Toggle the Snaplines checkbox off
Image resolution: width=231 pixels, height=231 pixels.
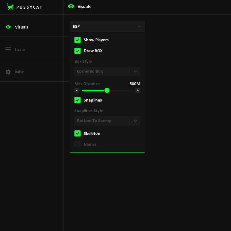pos(78,100)
